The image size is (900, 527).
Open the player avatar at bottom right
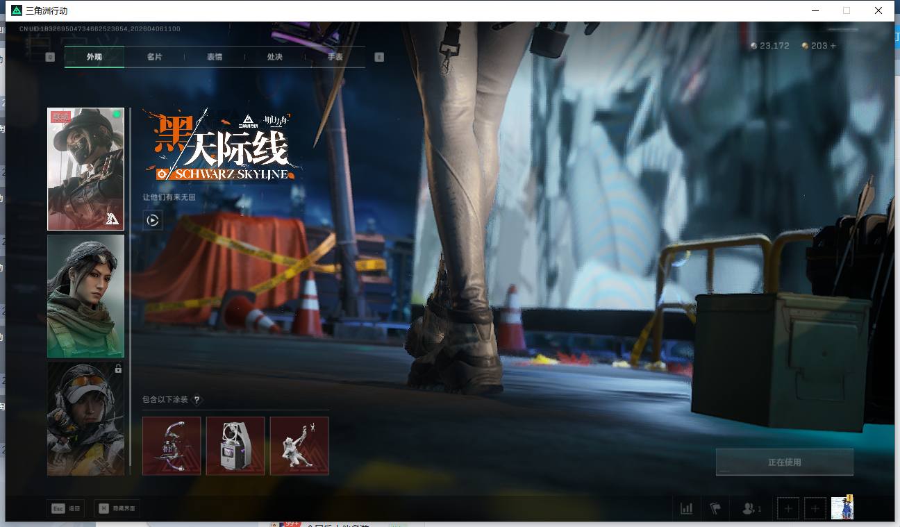[x=842, y=508]
